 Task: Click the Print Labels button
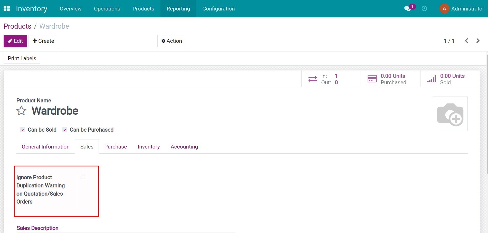tap(22, 58)
